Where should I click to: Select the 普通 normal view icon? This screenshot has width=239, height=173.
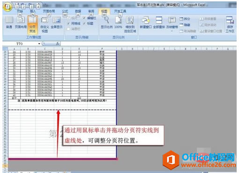click(x=9, y=23)
